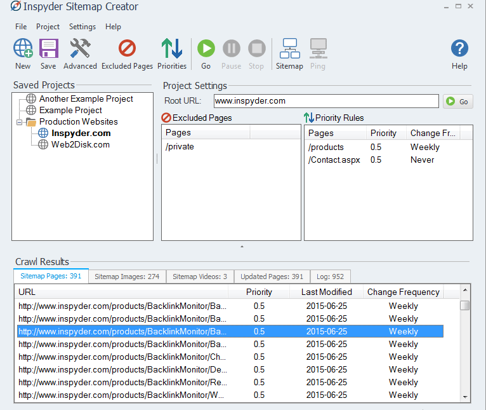Click the Root URL input field
486x410 pixels.
pos(325,100)
